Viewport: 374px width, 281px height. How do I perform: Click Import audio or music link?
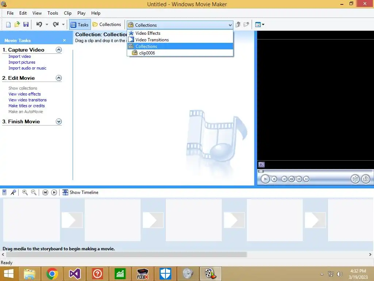click(27, 68)
